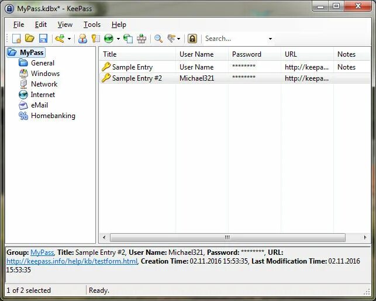
Task: Click the Perform Auto-Type icon
Action: click(x=142, y=39)
